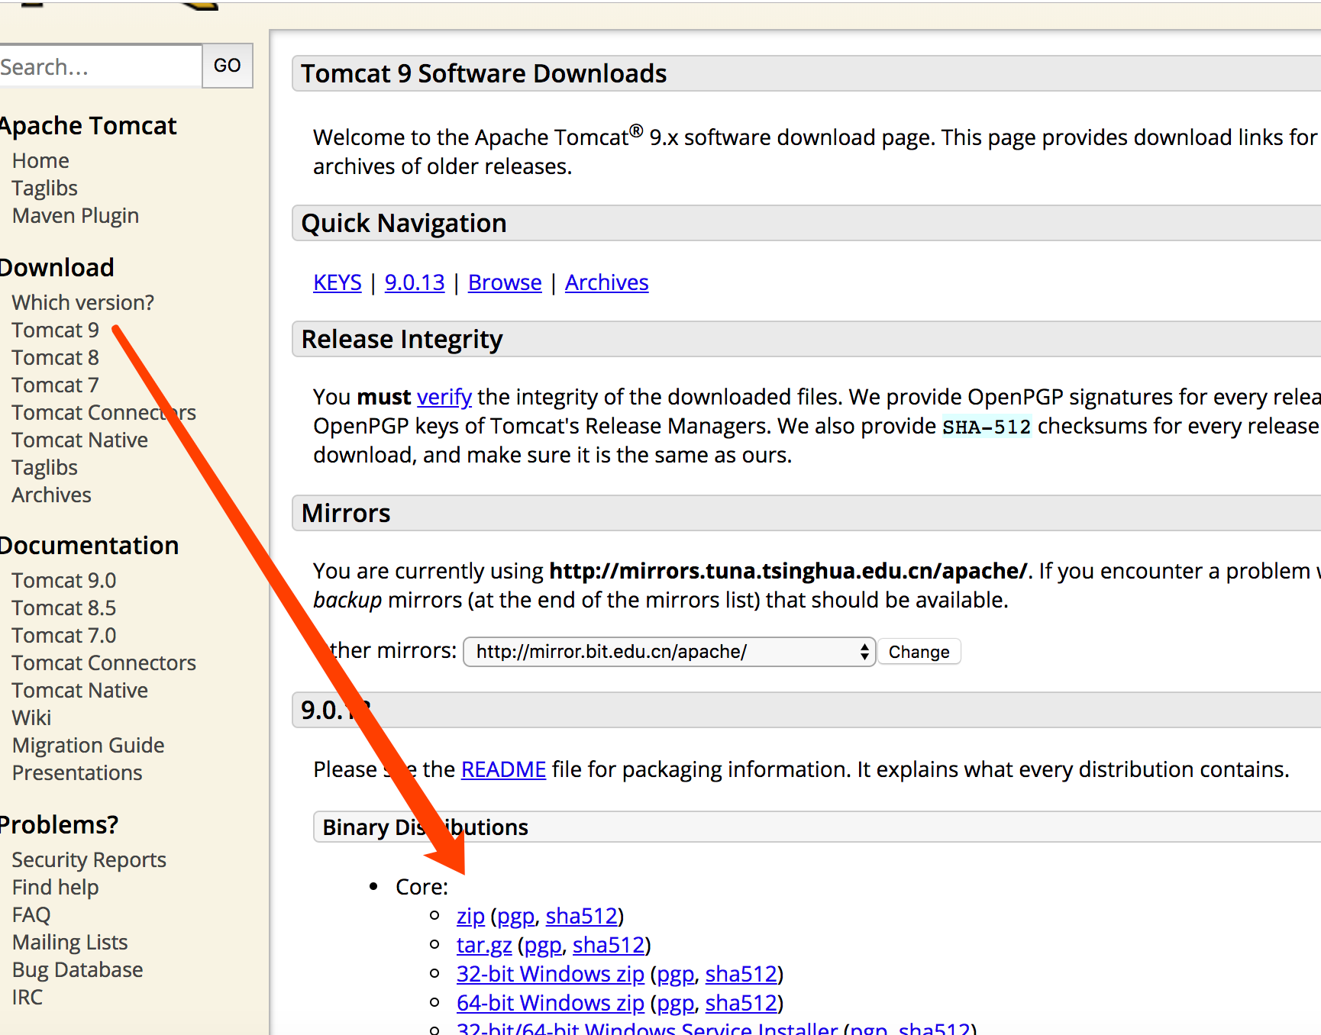The width and height of the screenshot is (1321, 1035).
Task: Open pgp signature for Core zip
Action: [x=516, y=917]
